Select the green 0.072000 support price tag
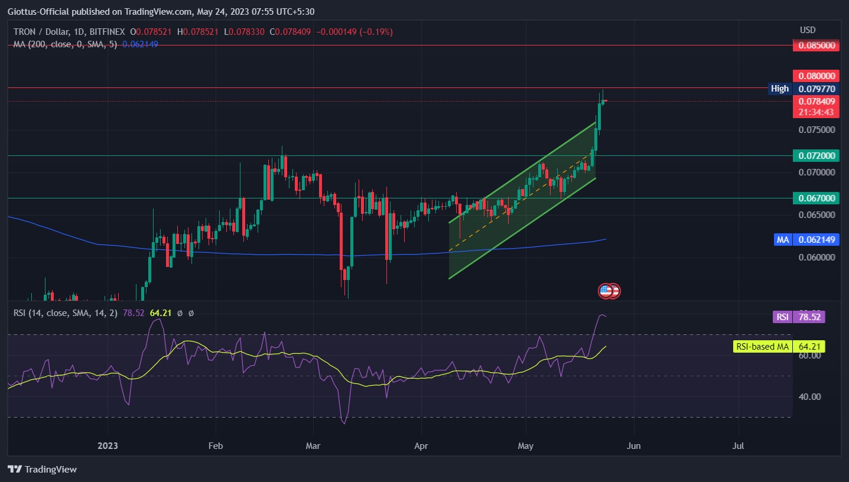 816,156
